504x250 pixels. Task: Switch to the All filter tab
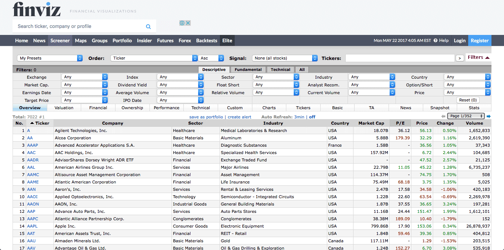302,69
